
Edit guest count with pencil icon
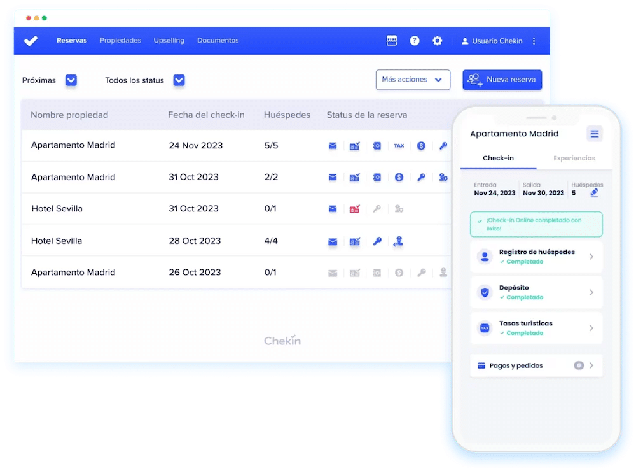(x=594, y=193)
